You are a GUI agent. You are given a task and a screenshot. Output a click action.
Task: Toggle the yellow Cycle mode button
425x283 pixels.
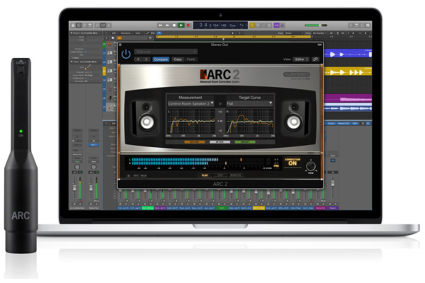point(252,25)
